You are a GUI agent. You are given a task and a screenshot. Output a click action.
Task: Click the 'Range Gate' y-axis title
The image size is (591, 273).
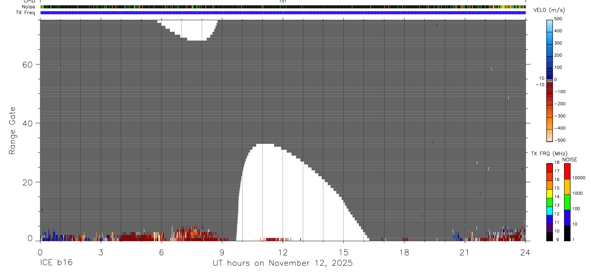13,130
